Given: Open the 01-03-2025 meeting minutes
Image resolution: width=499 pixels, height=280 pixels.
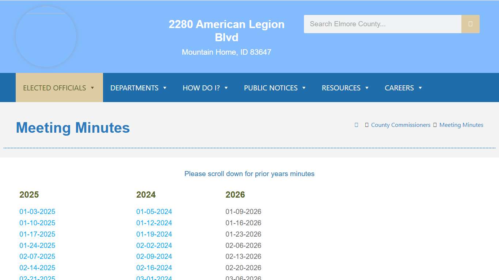Looking at the screenshot, I should 37,211.
